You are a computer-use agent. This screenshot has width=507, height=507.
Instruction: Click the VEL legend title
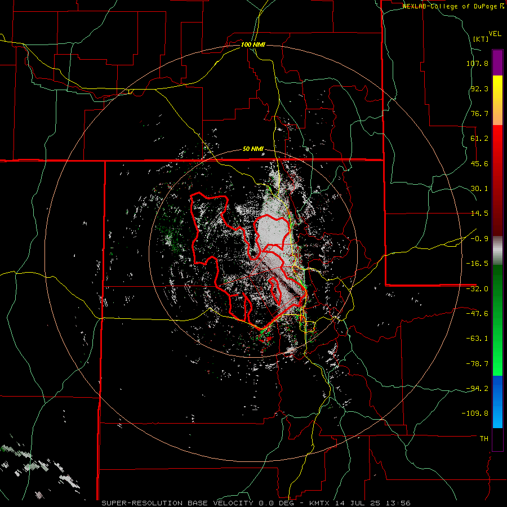495,34
